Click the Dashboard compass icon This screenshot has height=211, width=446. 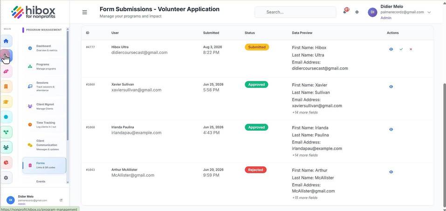tap(30, 48)
